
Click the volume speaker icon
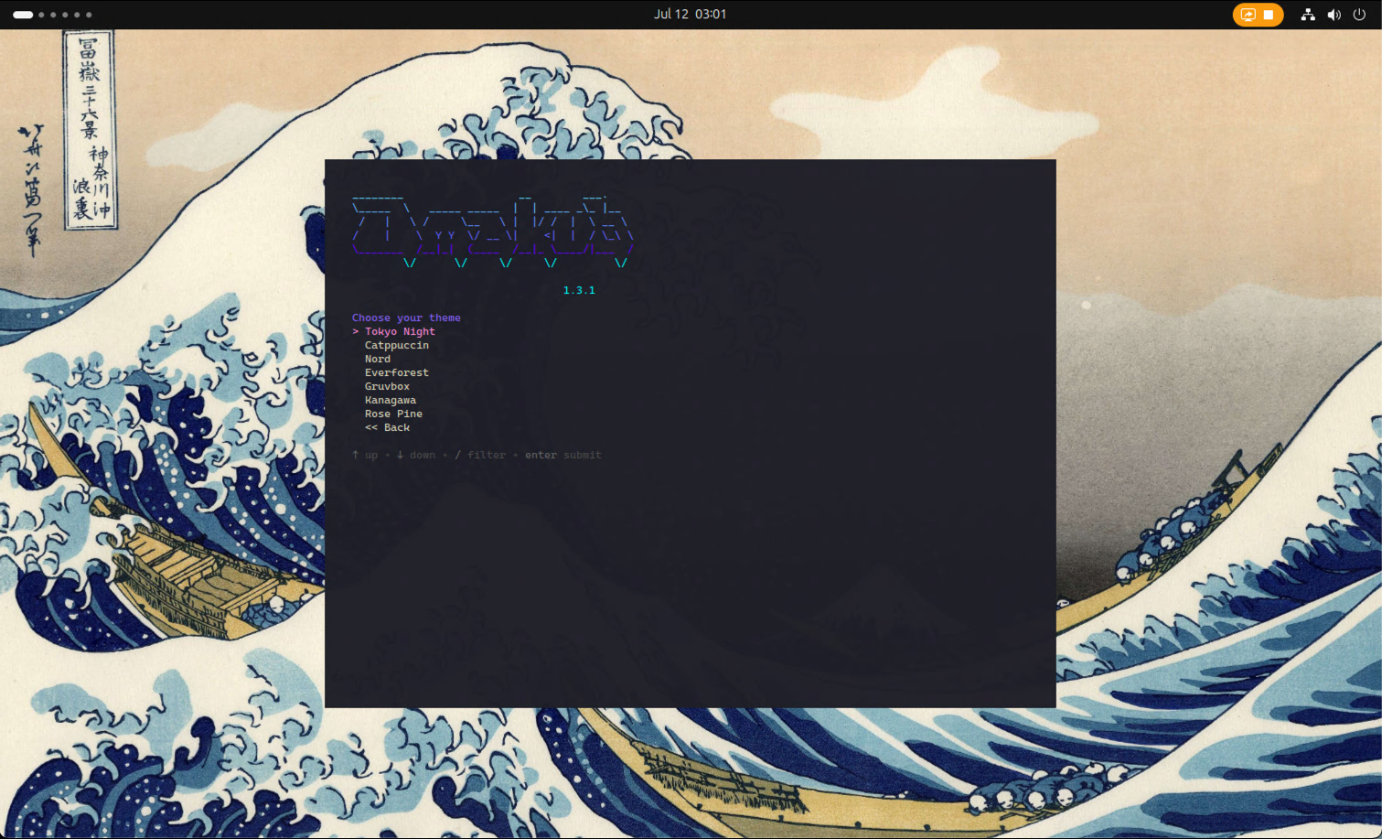point(1334,15)
